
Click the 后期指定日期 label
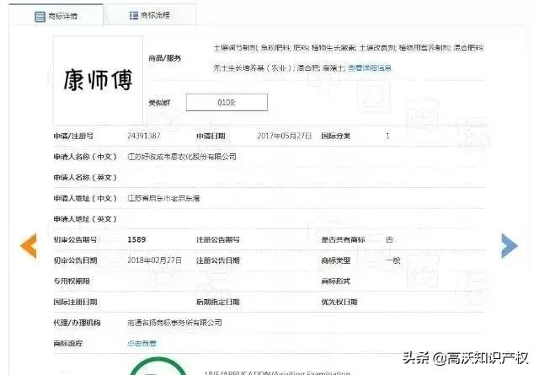click(218, 302)
